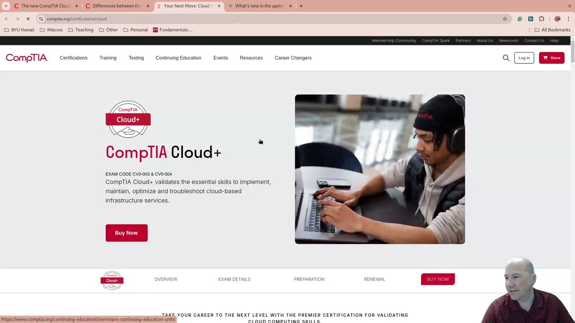Open Resources menu

(251, 58)
